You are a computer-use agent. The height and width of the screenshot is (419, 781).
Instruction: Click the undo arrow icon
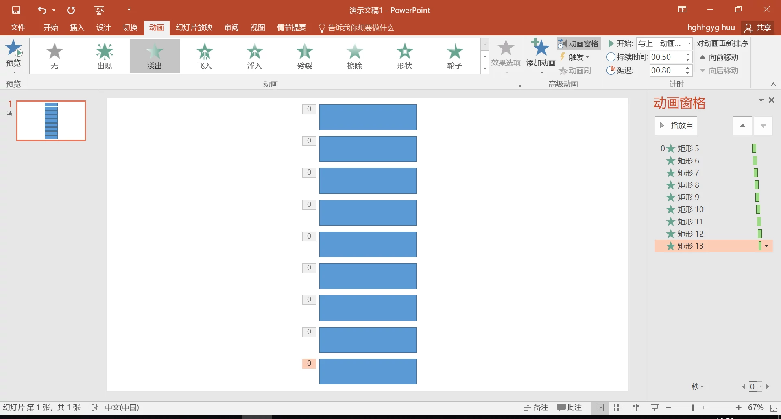42,10
